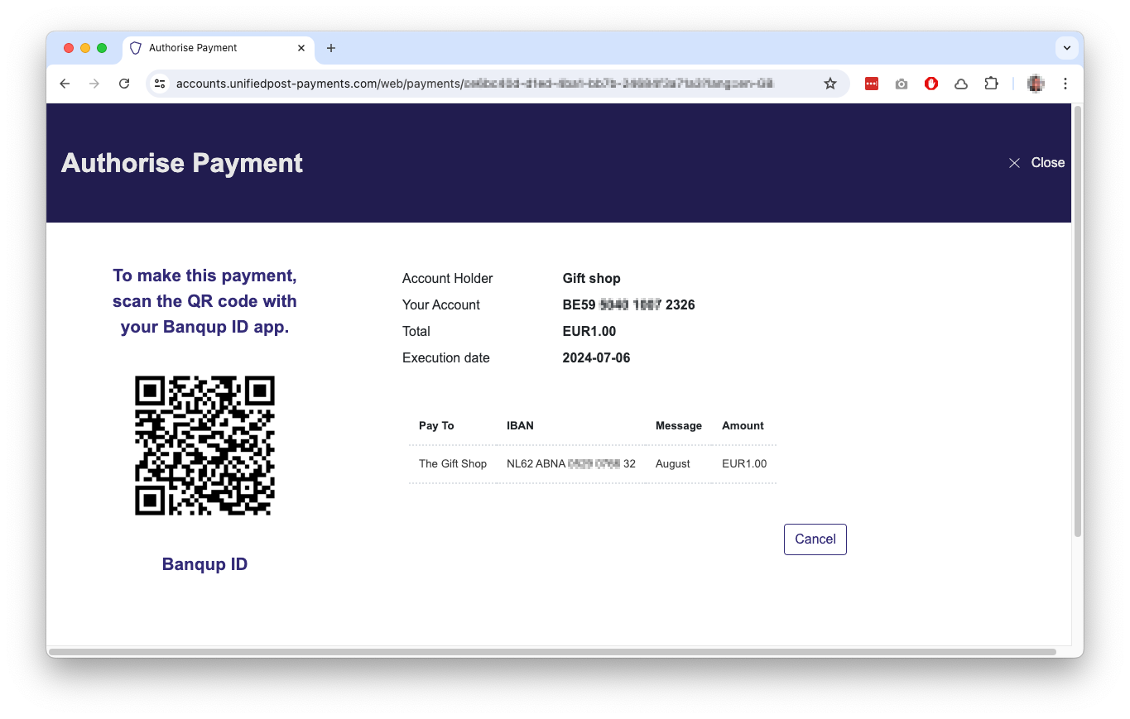Open the Extensions puzzle piece menu

click(991, 84)
